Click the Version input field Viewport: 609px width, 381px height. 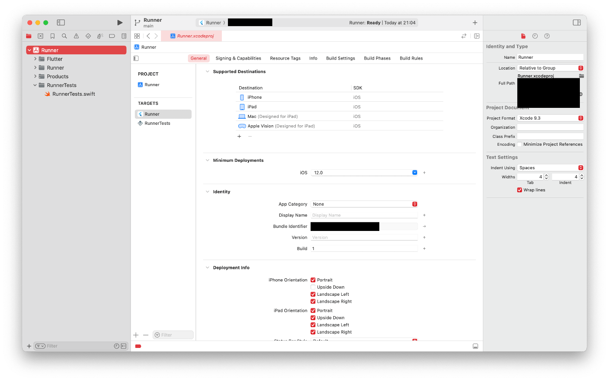click(x=364, y=237)
